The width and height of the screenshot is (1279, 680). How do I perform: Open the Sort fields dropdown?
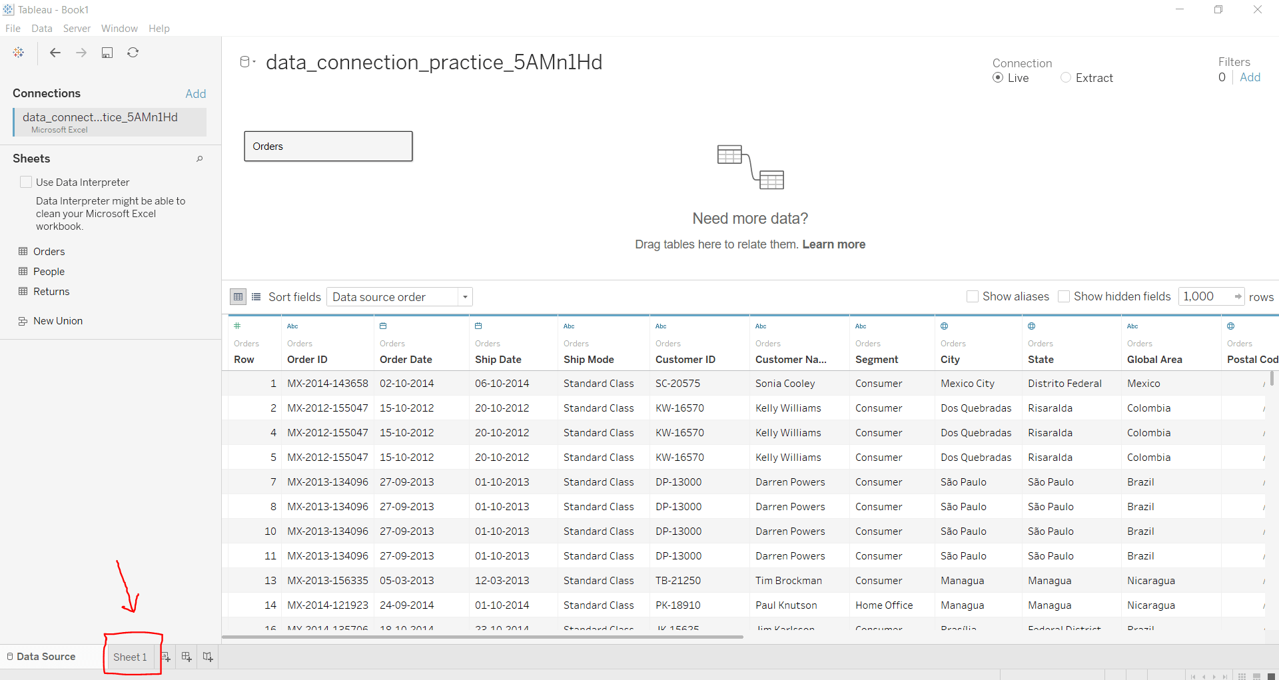pos(464,296)
